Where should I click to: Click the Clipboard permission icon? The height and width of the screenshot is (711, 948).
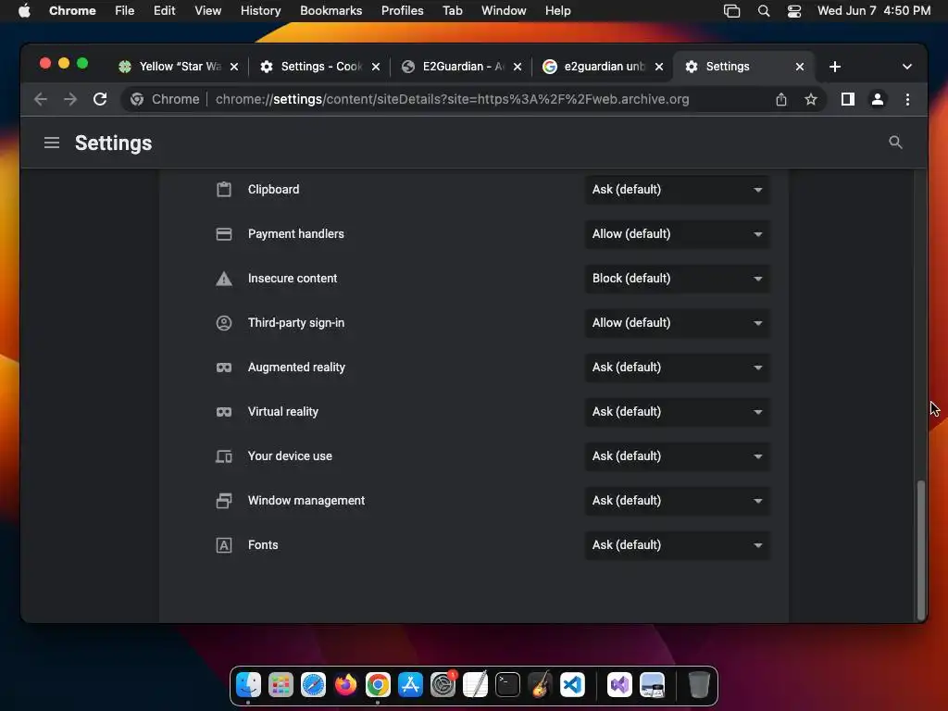(224, 189)
